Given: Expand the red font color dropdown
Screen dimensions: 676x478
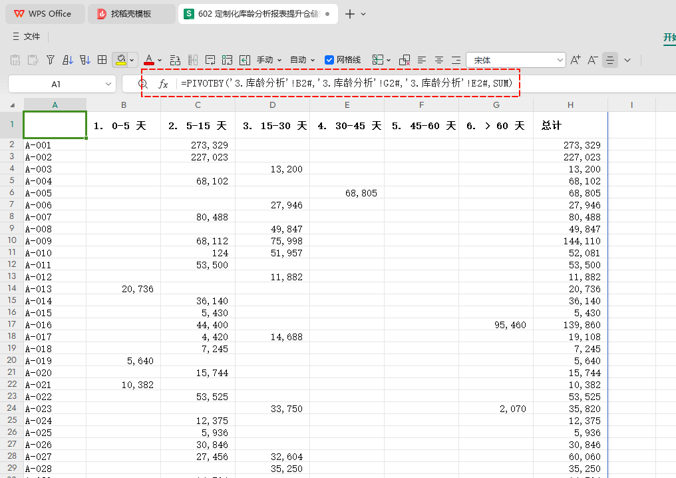Looking at the screenshot, I should tap(160, 61).
